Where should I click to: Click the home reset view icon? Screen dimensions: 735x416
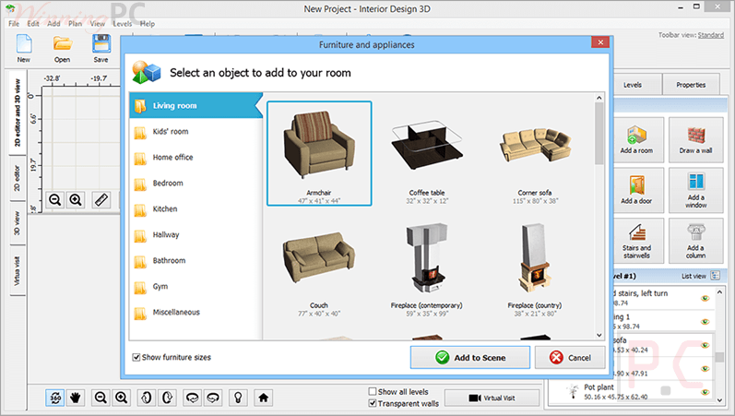coord(264,398)
